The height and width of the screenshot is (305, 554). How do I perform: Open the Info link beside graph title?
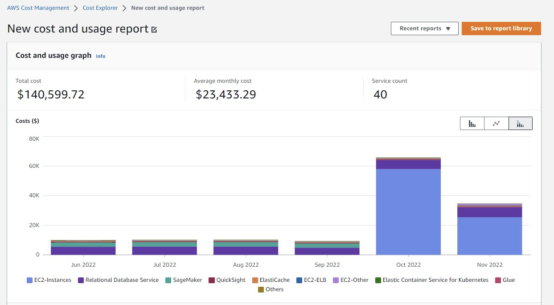coord(101,56)
